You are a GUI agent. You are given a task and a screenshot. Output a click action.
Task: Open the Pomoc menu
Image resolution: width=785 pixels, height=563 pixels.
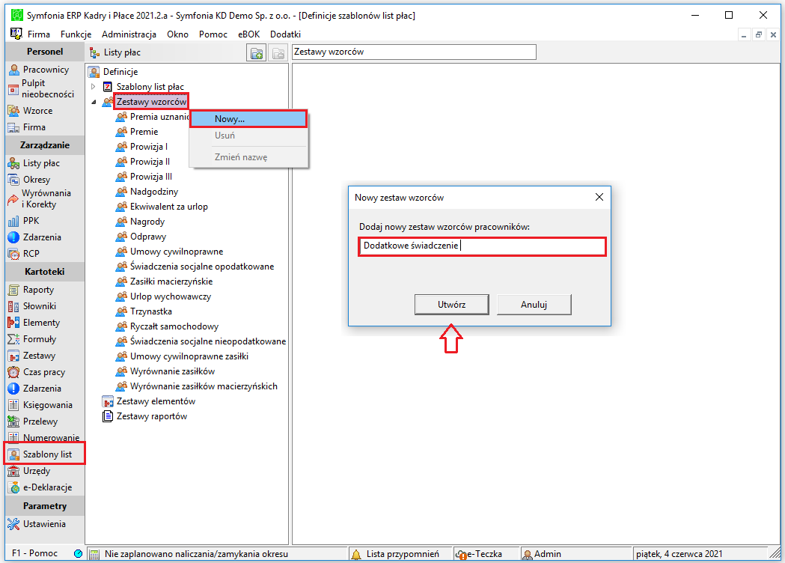[213, 34]
